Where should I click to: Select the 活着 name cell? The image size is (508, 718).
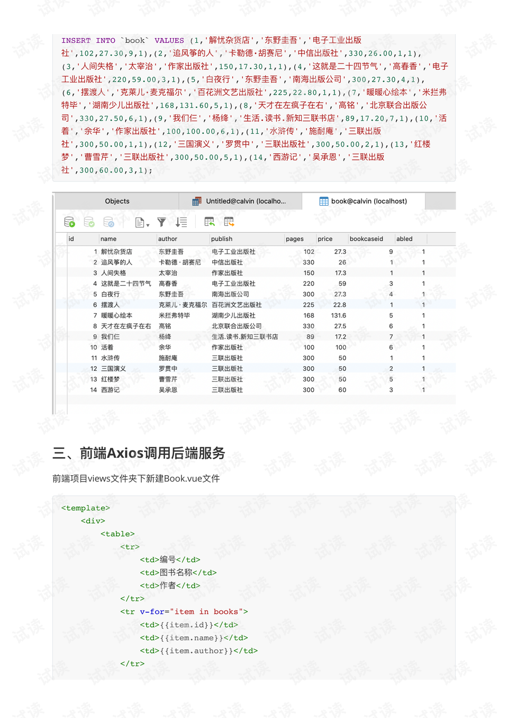[107, 347]
